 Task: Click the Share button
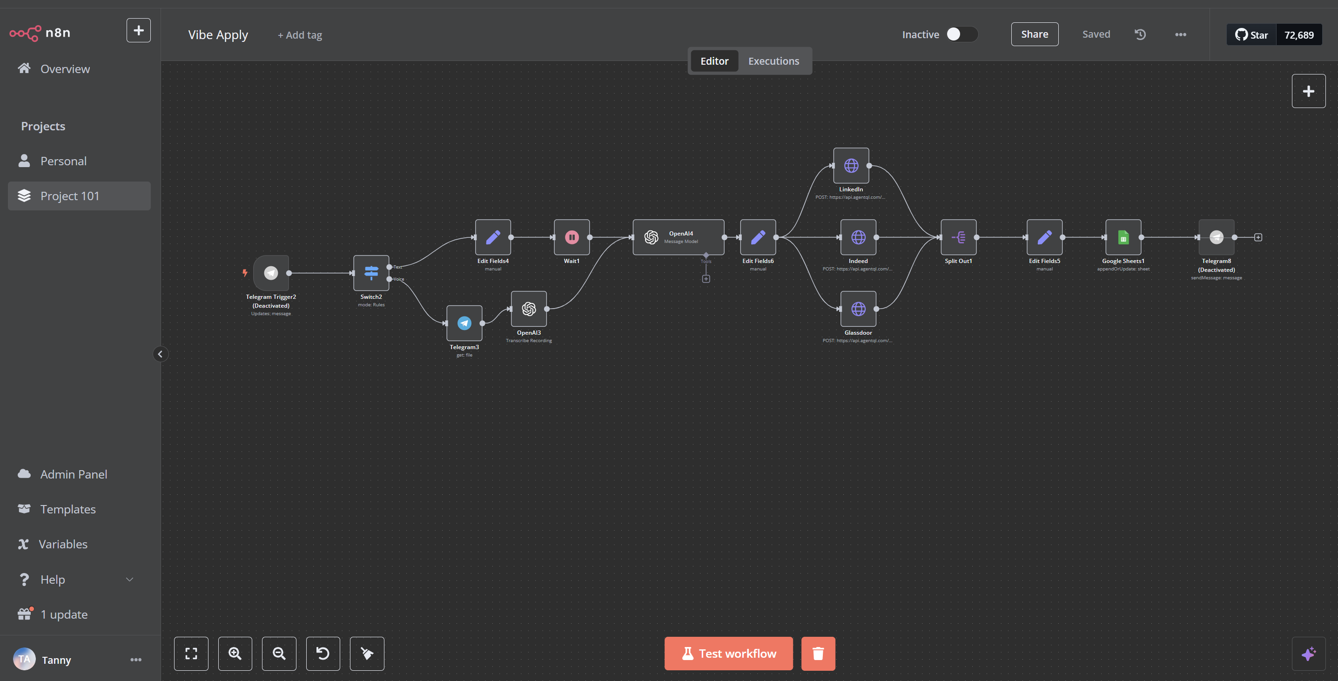click(1034, 34)
